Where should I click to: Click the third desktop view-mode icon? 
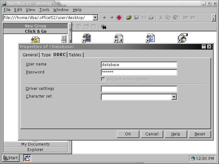(x=86, y=27)
